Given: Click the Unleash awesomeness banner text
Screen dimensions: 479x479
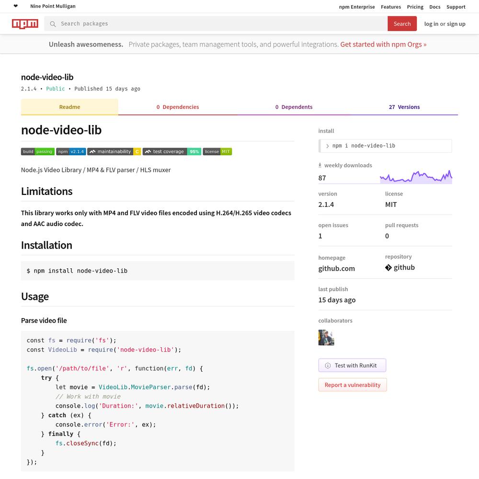Looking at the screenshot, I should (x=86, y=44).
